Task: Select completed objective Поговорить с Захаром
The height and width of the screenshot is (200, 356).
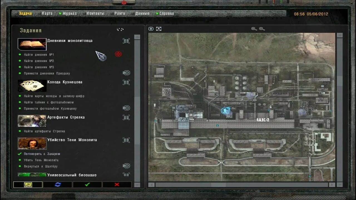Action: tap(42, 154)
